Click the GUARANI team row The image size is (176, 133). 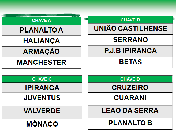(x=130, y=98)
